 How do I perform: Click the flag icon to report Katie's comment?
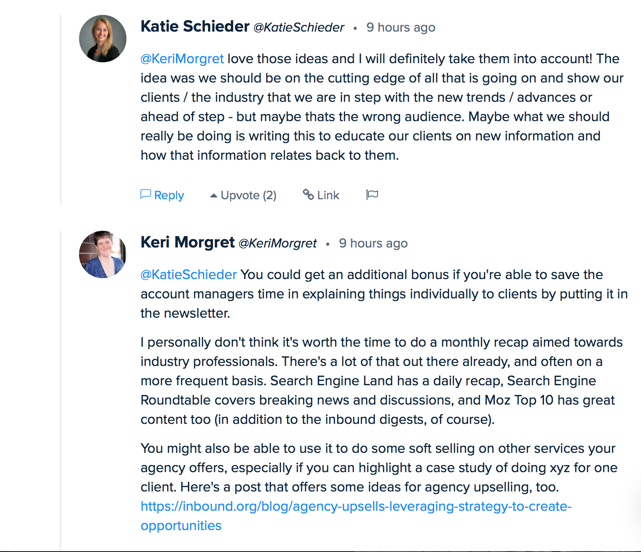[x=372, y=194]
